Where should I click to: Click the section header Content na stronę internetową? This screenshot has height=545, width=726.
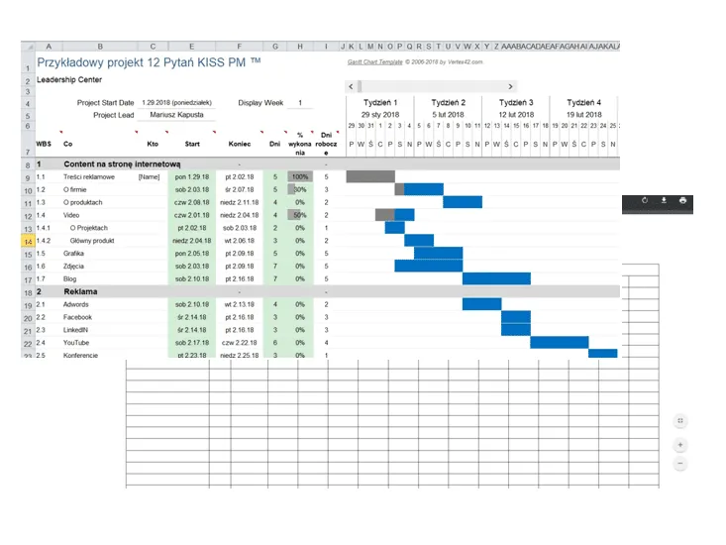[x=122, y=164]
